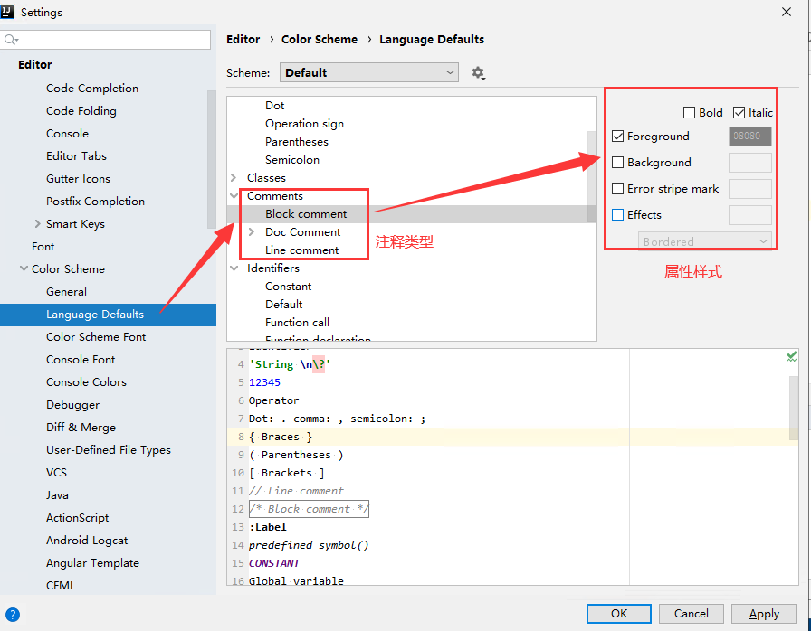Open Debugger color settings
Screen dimensions: 811x631
tap(72, 405)
